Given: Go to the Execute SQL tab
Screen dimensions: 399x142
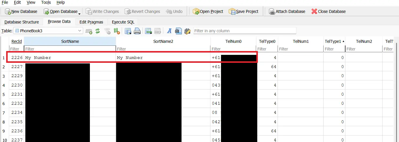Looking at the screenshot, I should (x=123, y=22).
